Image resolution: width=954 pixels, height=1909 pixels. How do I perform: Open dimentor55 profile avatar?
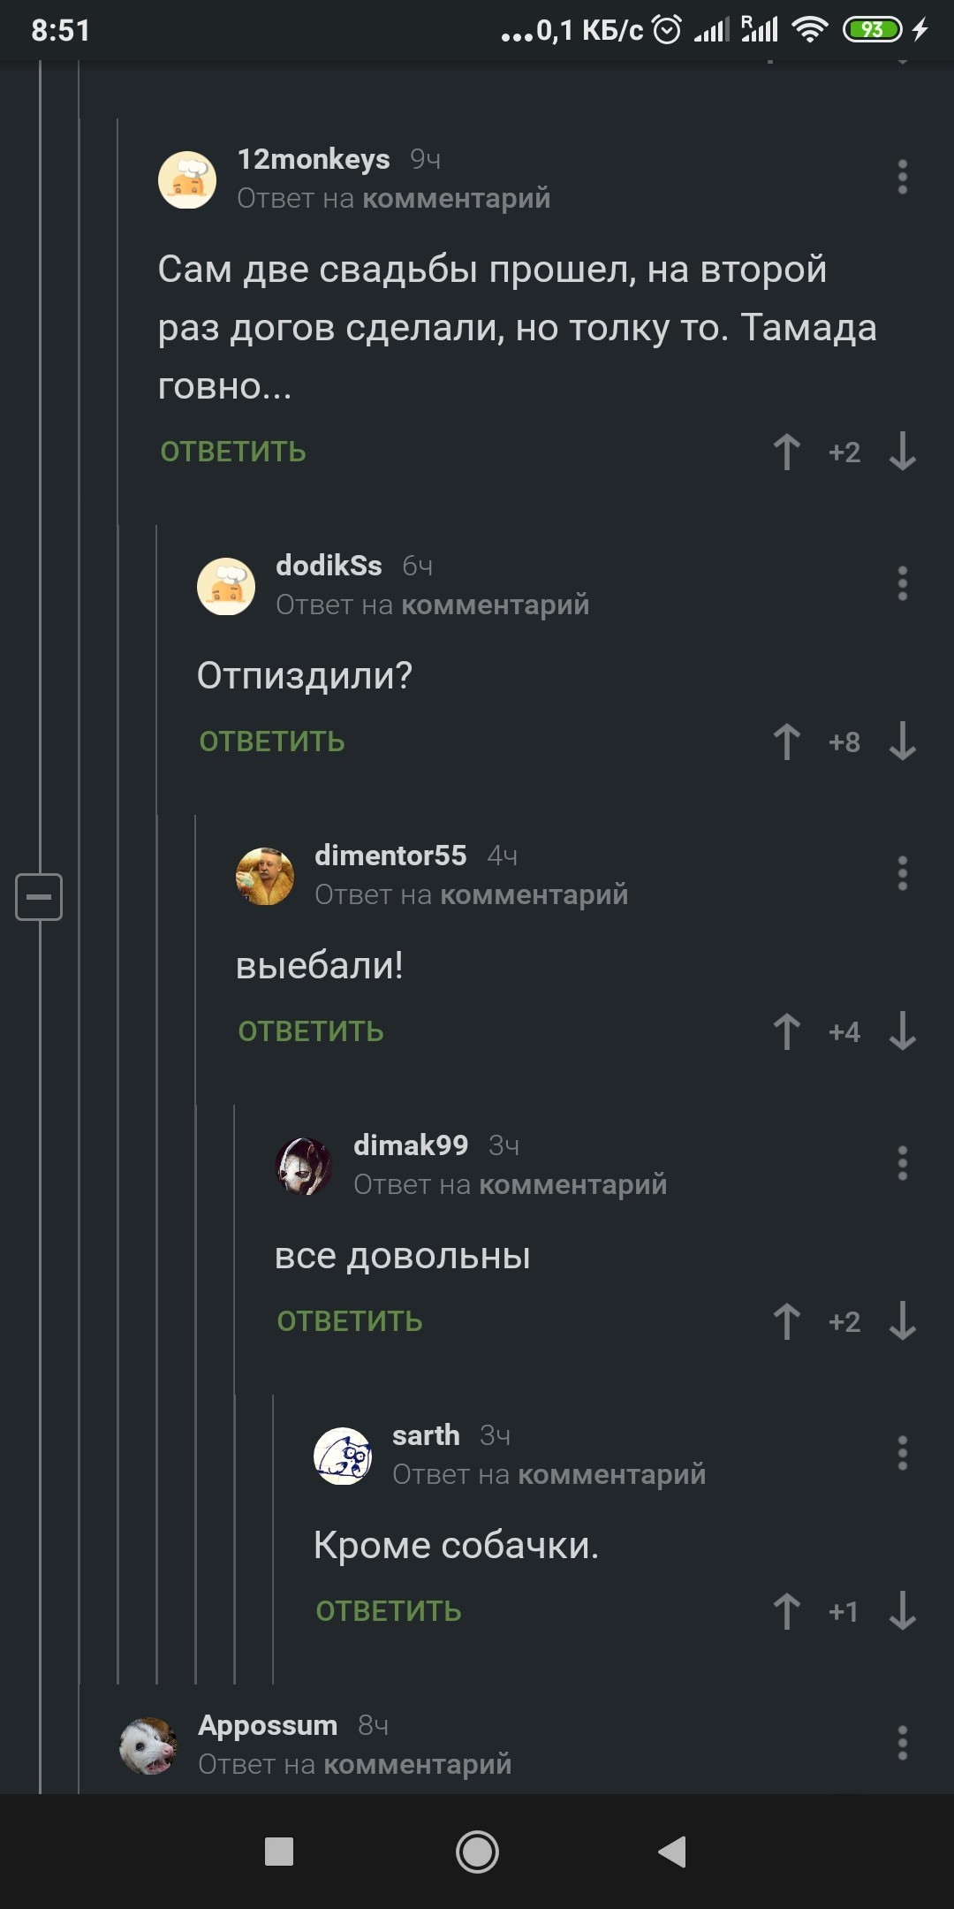click(265, 876)
